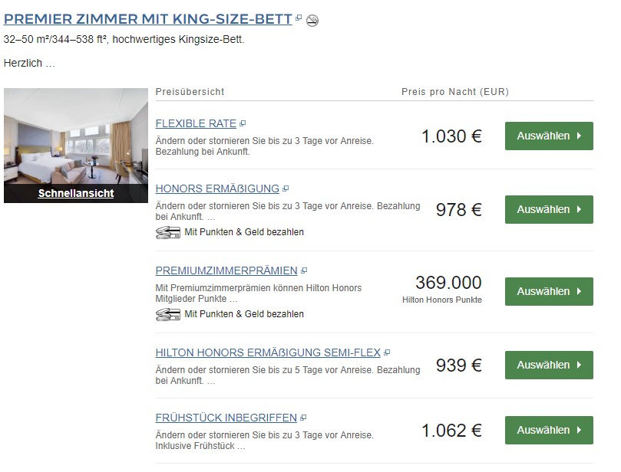Open Hilton Honors Ermäßigung Semi-Flex link
The width and height of the screenshot is (621, 472).
click(x=268, y=353)
